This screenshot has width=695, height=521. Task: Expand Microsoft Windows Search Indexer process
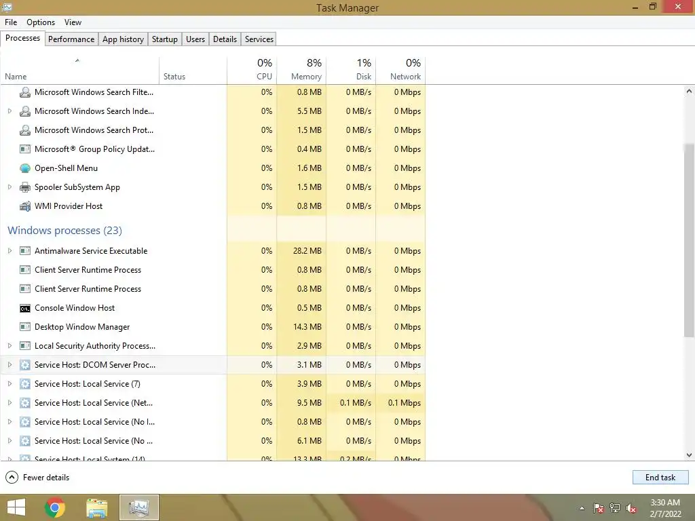[10, 111]
